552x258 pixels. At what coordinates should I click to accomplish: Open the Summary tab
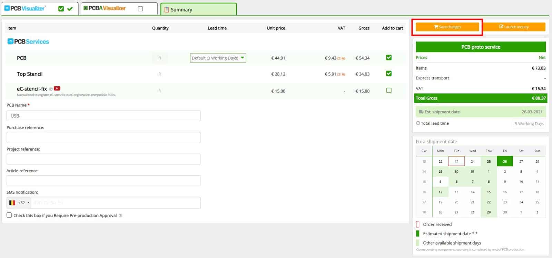coord(198,9)
